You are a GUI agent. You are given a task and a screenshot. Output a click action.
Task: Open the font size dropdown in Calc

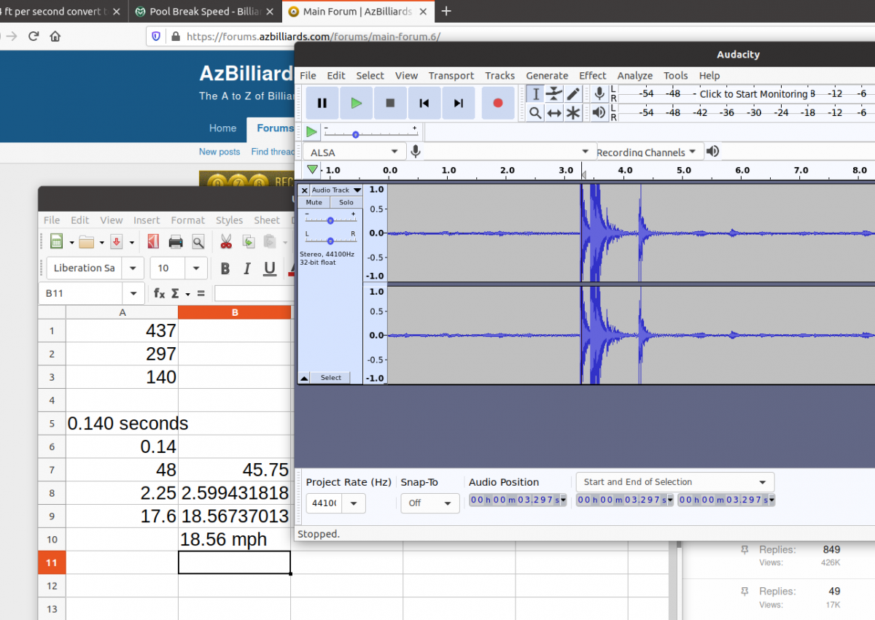click(196, 268)
